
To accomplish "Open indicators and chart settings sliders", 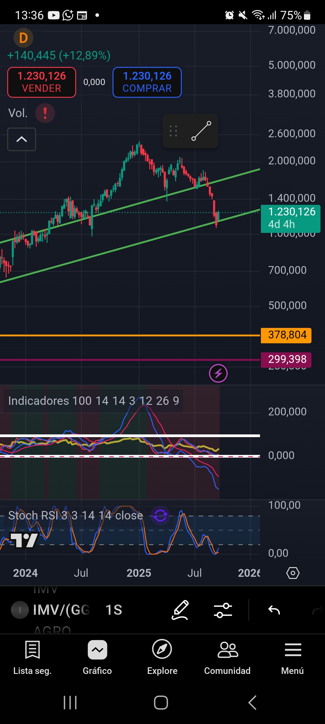I will tap(223, 610).
